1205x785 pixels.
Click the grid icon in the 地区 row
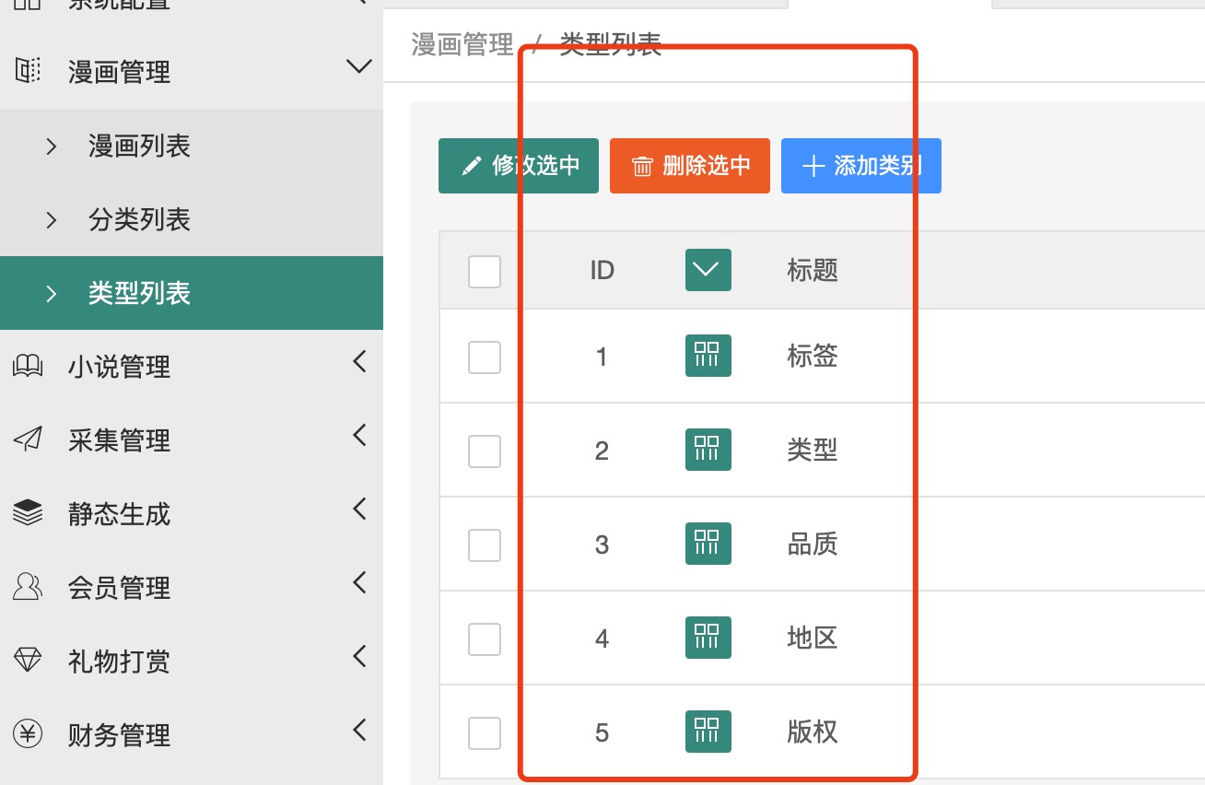click(x=708, y=638)
